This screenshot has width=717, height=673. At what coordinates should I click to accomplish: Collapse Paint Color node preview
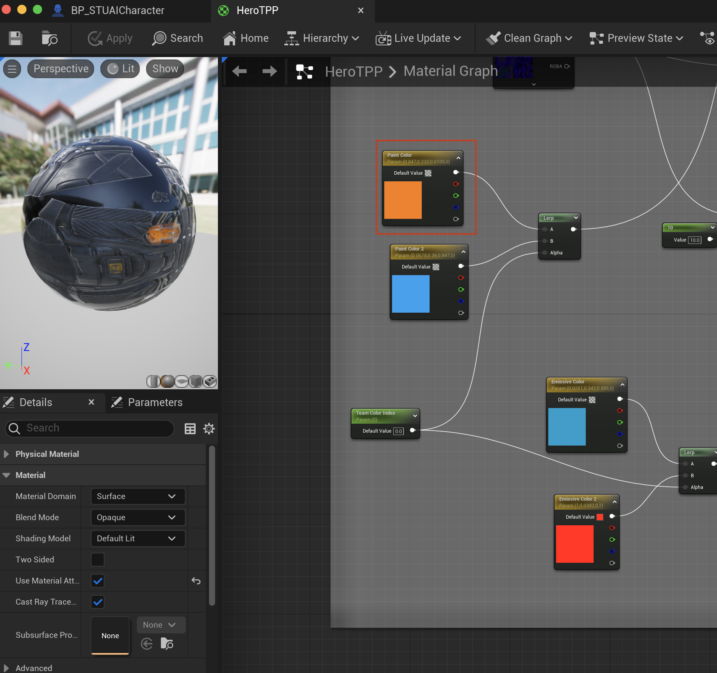coord(458,158)
